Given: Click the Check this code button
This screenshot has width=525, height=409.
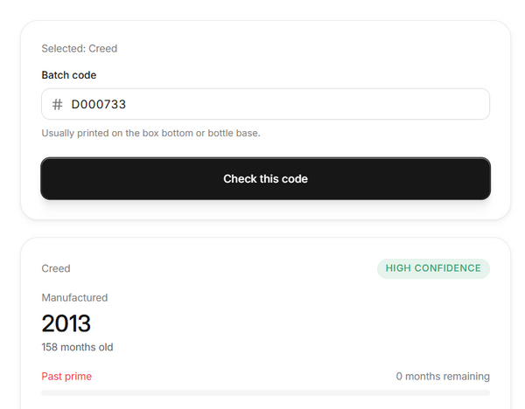Looking at the screenshot, I should 265,178.
